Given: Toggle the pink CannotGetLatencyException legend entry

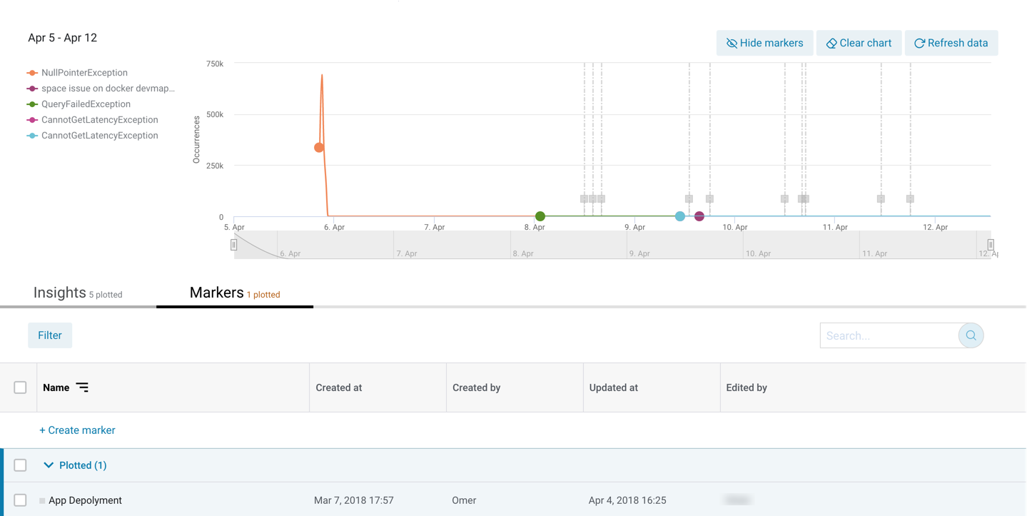Looking at the screenshot, I should (92, 120).
